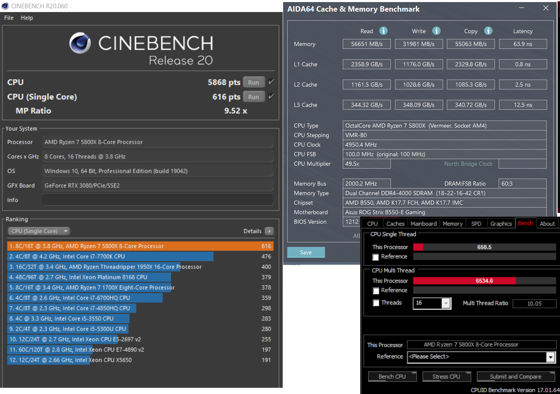Click Single Thread score bar 650.5
This screenshot has height=394, width=560.
pos(485,247)
